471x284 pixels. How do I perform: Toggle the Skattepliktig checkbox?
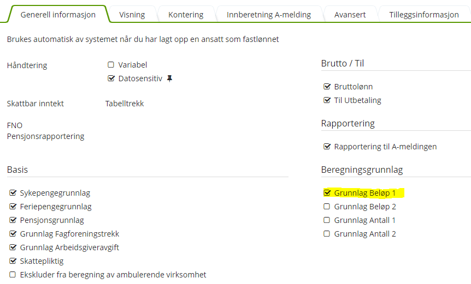pos(13,261)
